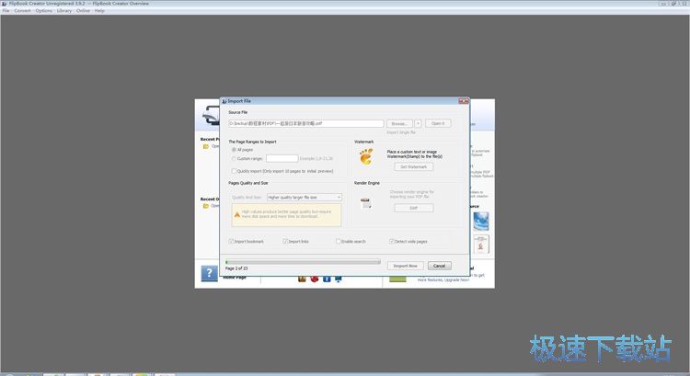Click the Cancel button
Screen dimensions: 690x376
[x=439, y=266]
